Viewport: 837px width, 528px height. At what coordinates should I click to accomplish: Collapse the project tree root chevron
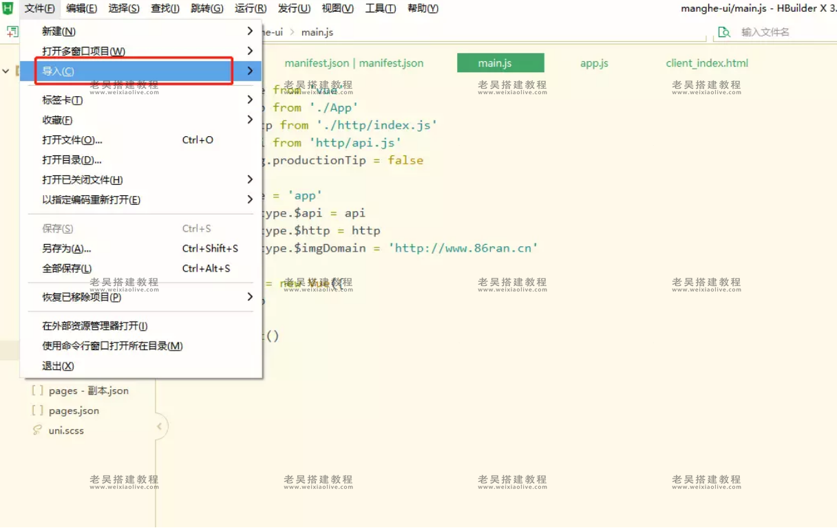6,71
